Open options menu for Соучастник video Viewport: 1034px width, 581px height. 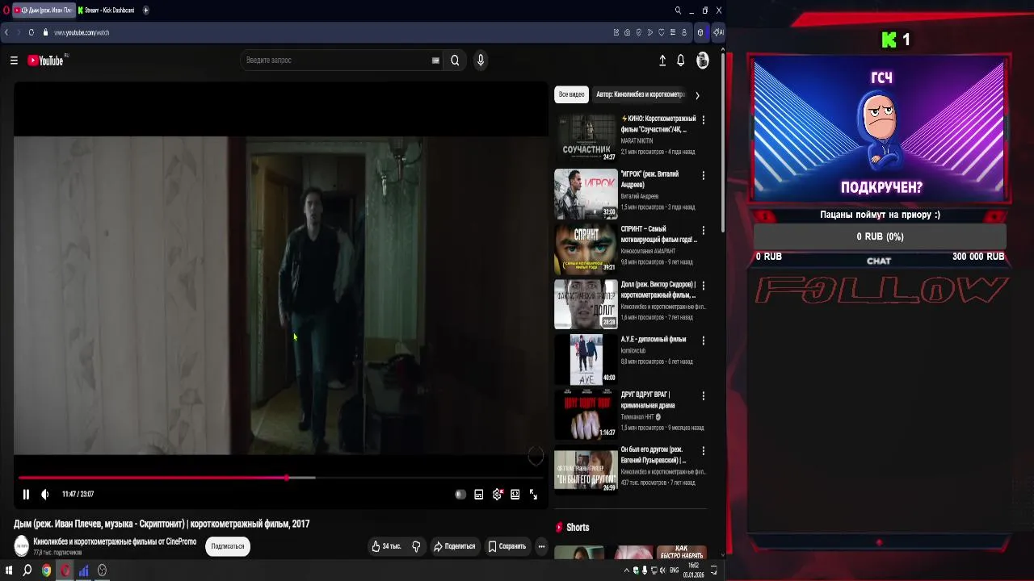click(x=703, y=120)
